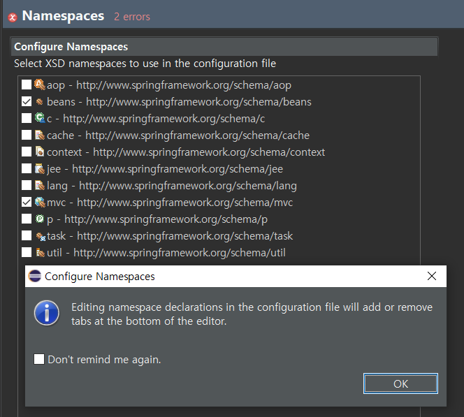Click the util namespace icon

click(x=40, y=253)
